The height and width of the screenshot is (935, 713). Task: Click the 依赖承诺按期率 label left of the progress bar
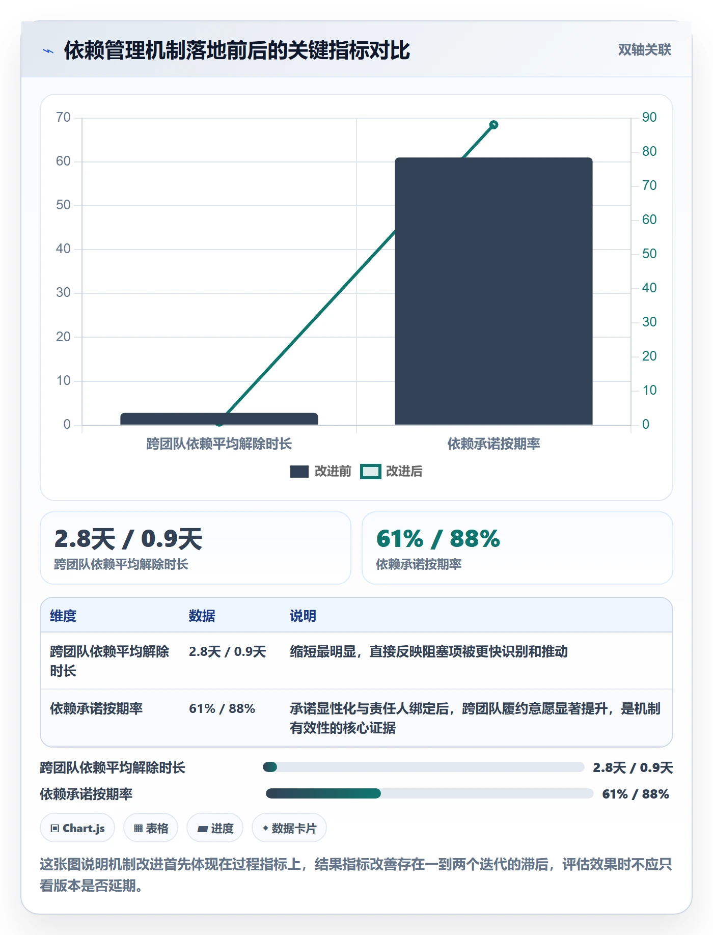coord(86,794)
